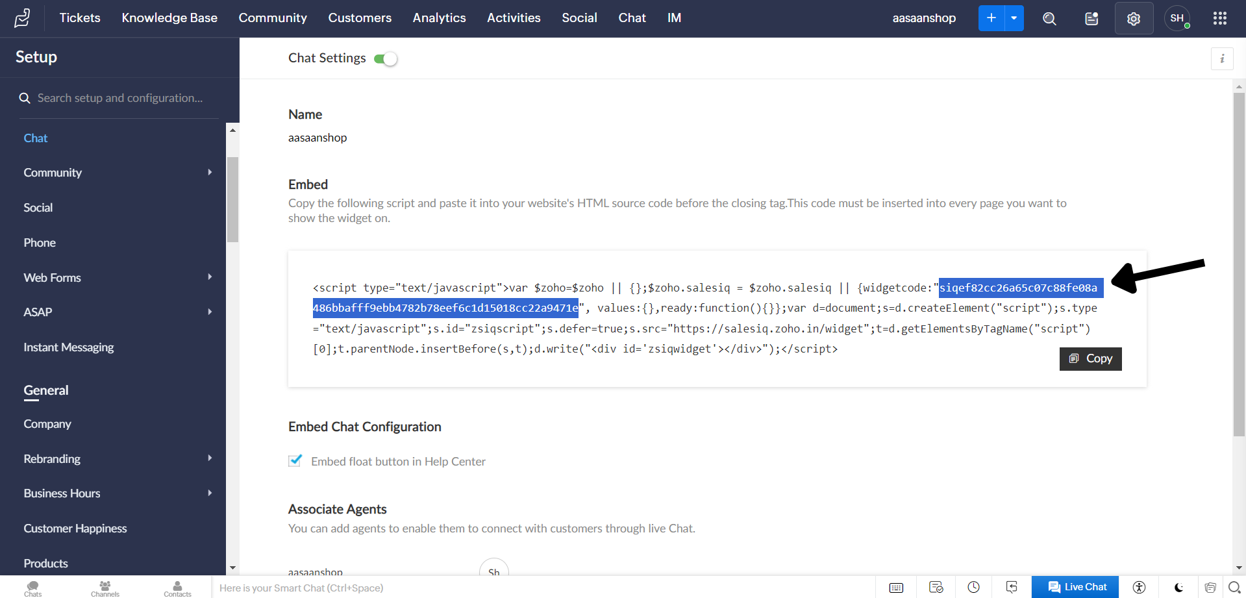The height and width of the screenshot is (598, 1246).
Task: Click the info icon at page right
Action: 1222,58
